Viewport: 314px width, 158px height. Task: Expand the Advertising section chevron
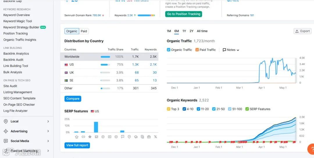point(48,131)
